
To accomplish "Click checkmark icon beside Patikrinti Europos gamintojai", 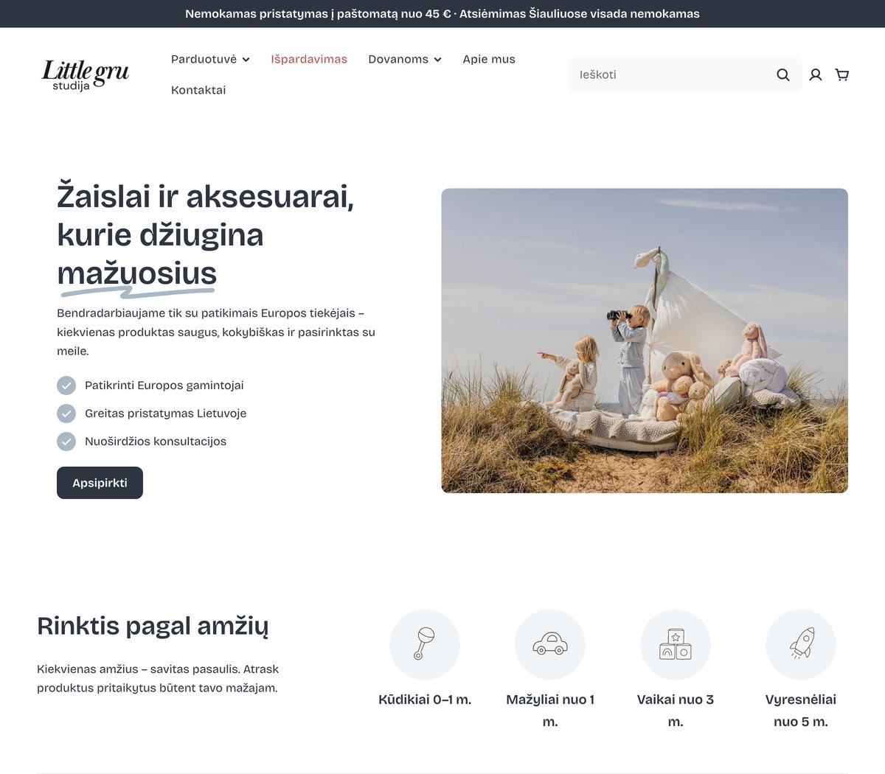I will pyautogui.click(x=66, y=386).
